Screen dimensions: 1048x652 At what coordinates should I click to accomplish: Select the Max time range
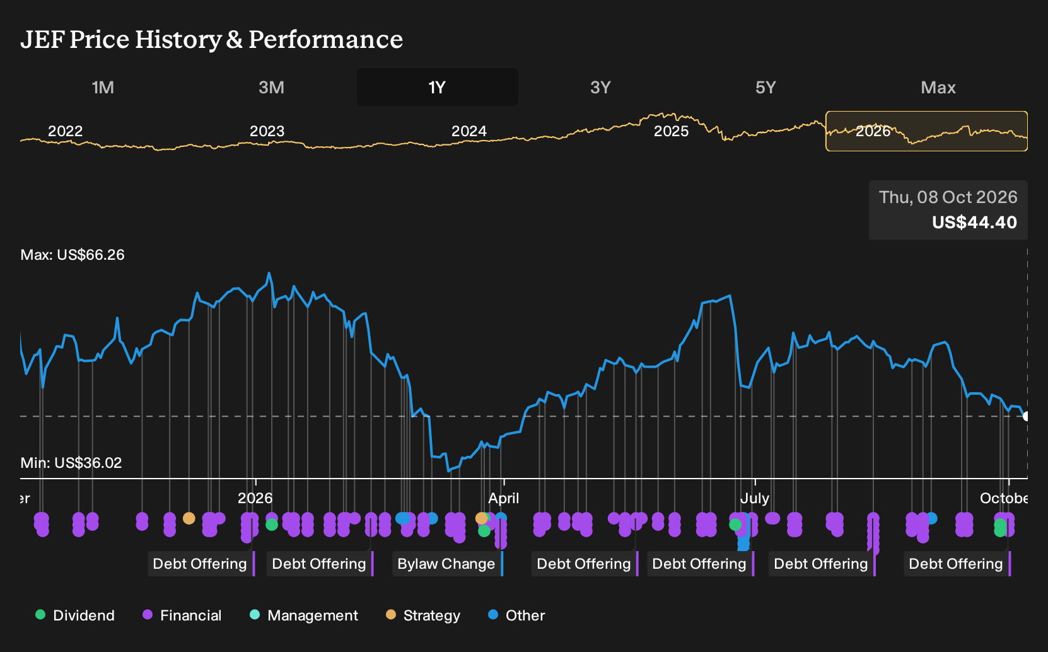(938, 87)
